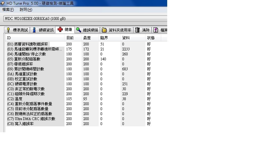Click threshold value 140 in reallocated sectors row
The image size is (269, 168).
pyautogui.click(x=103, y=59)
